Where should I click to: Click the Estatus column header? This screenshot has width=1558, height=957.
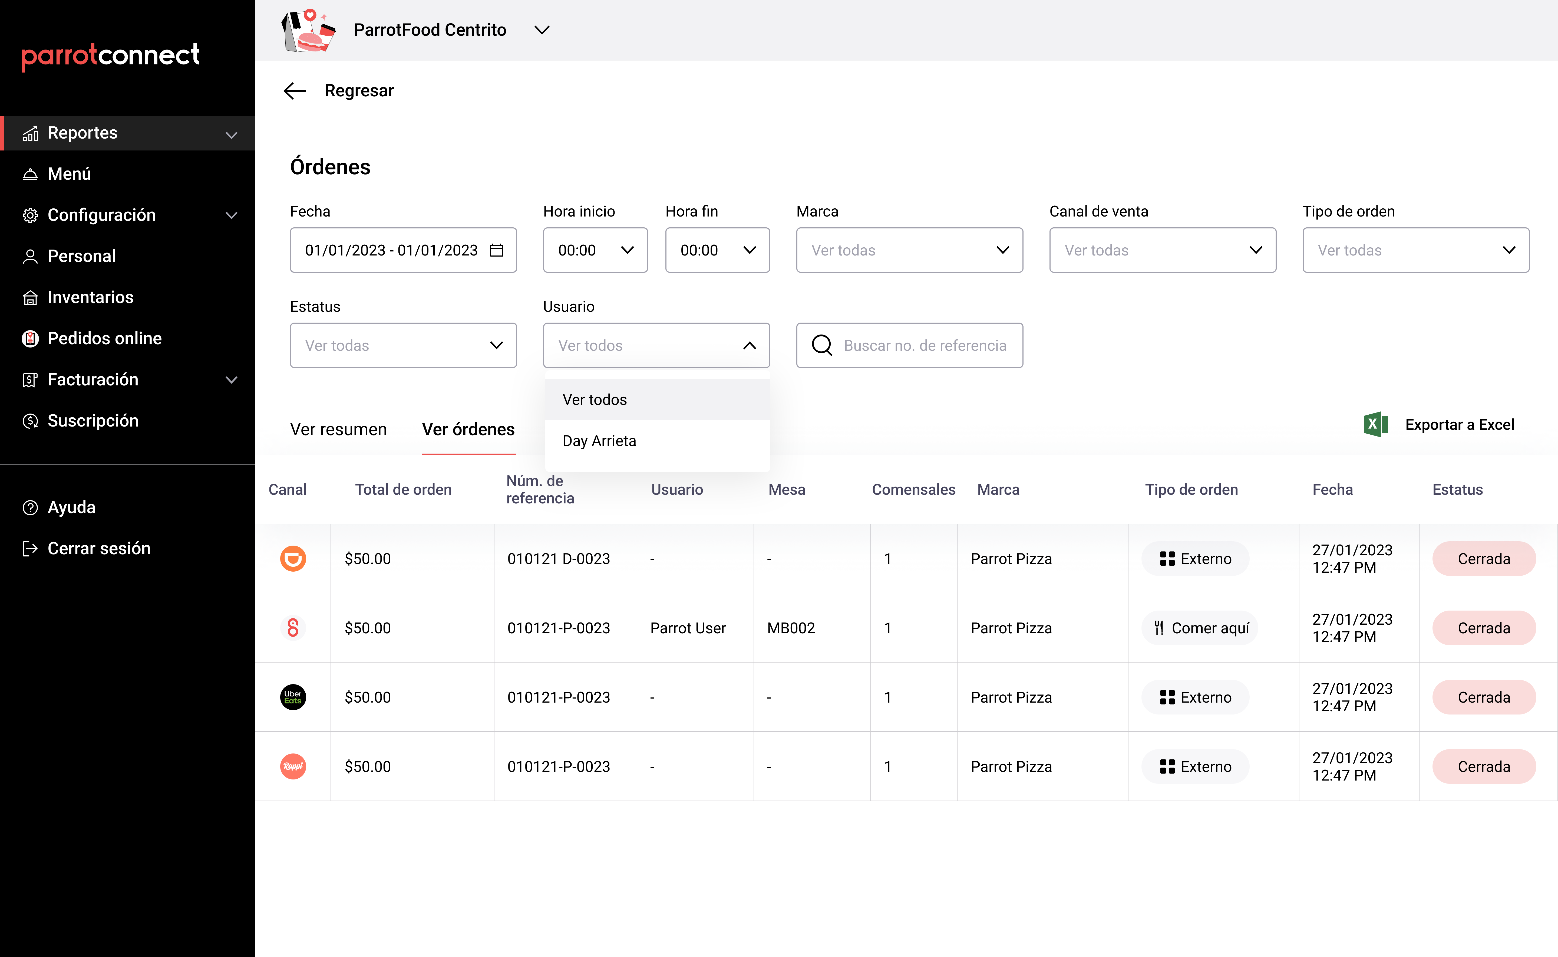[x=1457, y=490]
